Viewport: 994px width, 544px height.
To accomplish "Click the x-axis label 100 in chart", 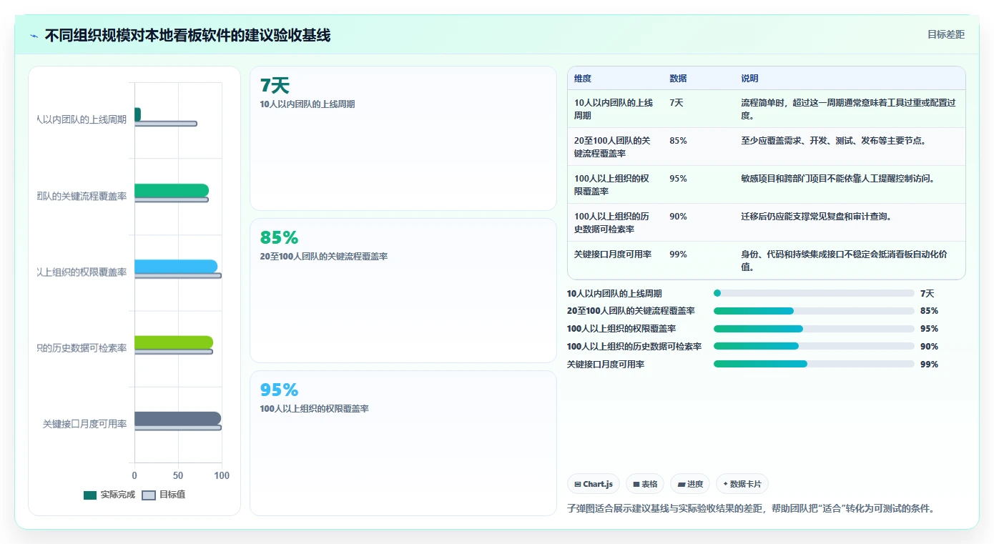I will (x=222, y=475).
